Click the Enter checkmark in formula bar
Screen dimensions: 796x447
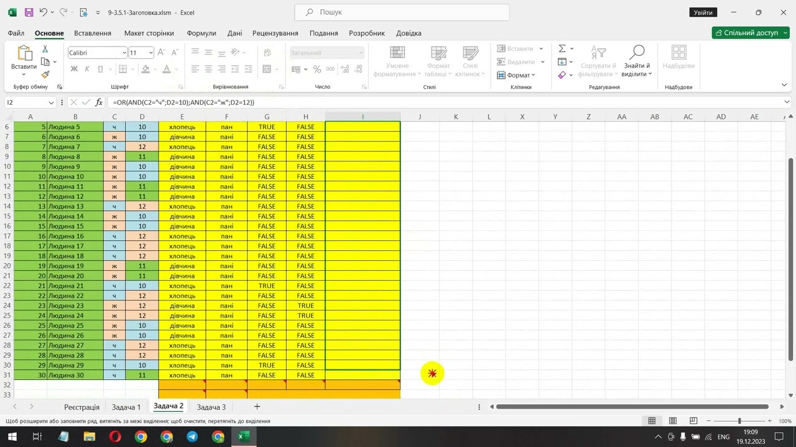coord(86,102)
